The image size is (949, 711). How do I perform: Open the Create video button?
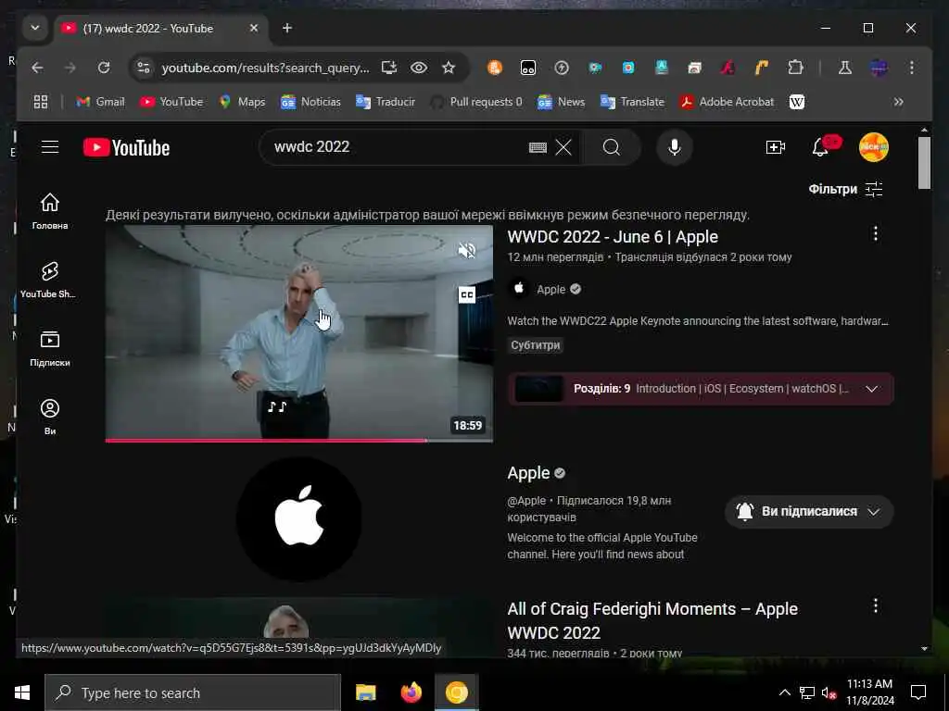[x=776, y=147]
